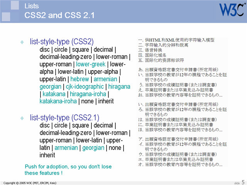Screen dimensions: 247x185
Task: Click the teal value 'lower-greek'
Action: click(x=91, y=64)
